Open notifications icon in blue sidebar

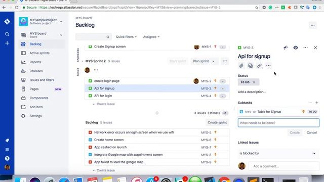point(7,141)
